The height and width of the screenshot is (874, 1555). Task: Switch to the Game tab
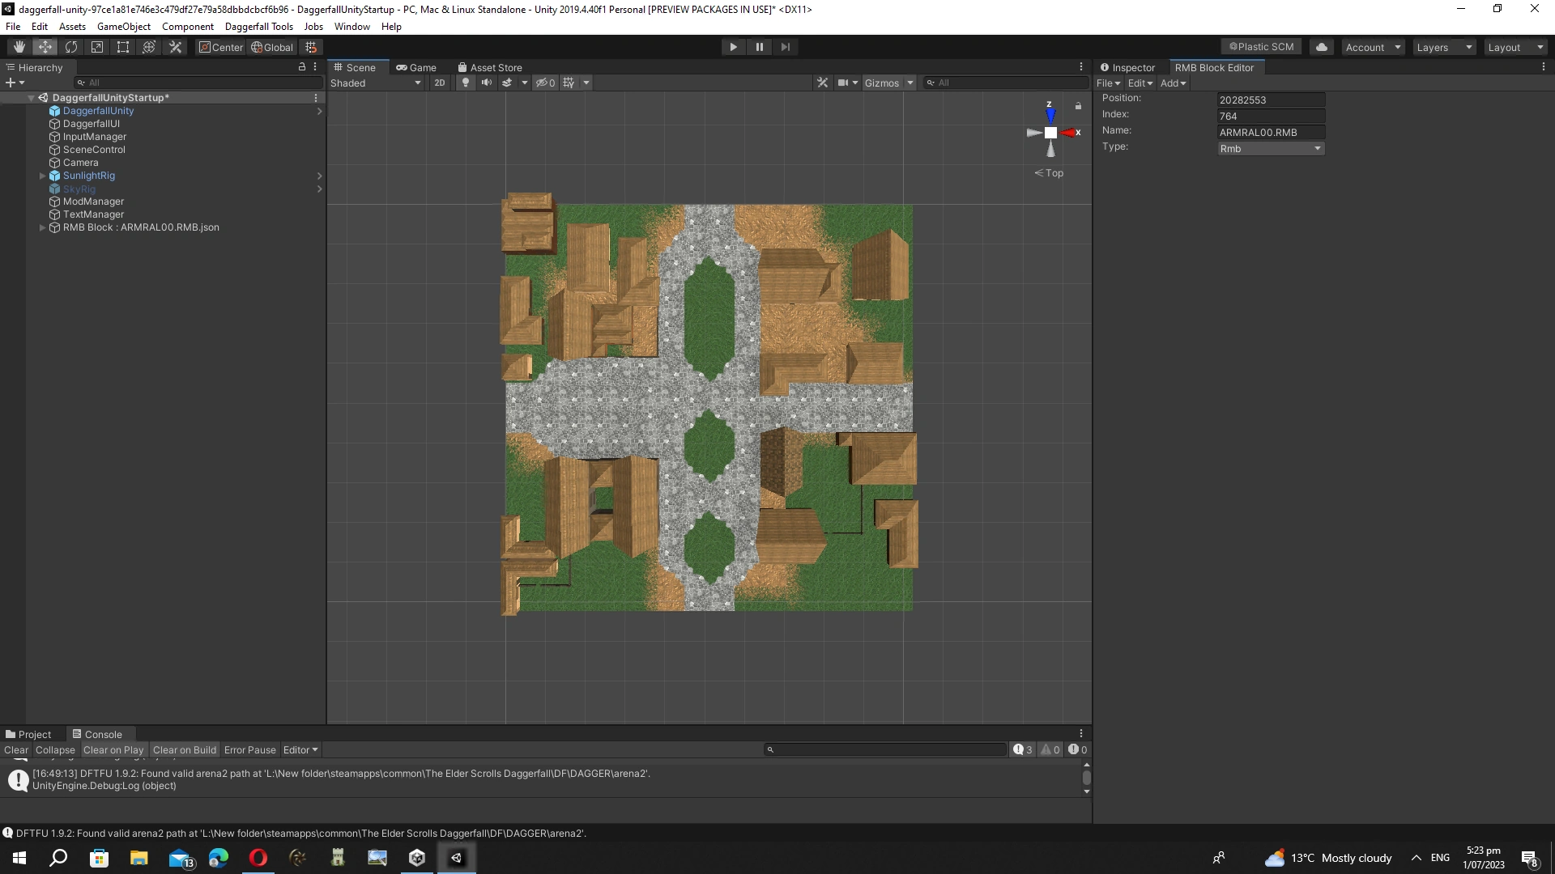[x=416, y=68]
